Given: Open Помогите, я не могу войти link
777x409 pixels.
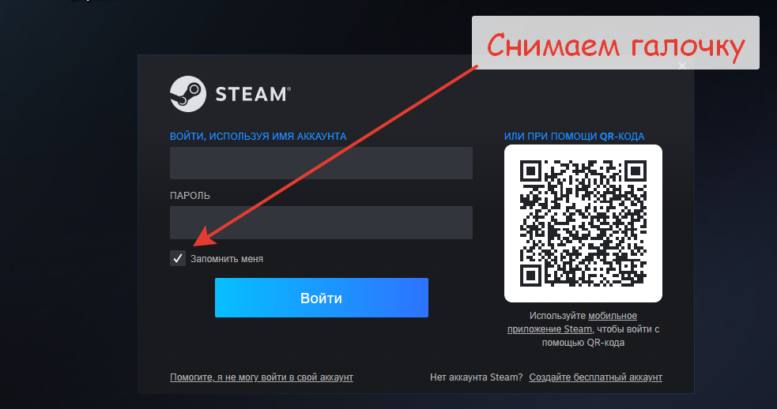Looking at the screenshot, I should click(262, 377).
